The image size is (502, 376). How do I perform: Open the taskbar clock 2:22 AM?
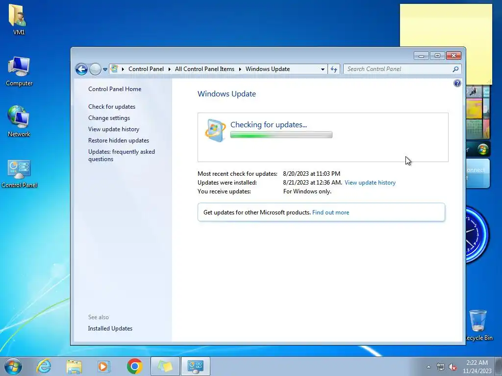(x=477, y=366)
